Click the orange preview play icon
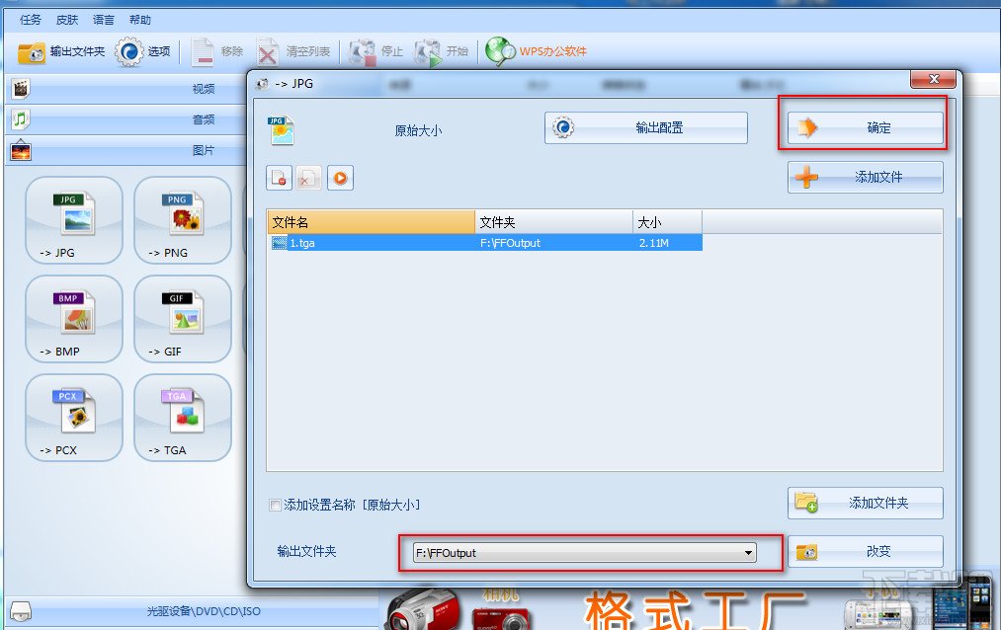Viewport: 1001px width, 630px height. (340, 178)
